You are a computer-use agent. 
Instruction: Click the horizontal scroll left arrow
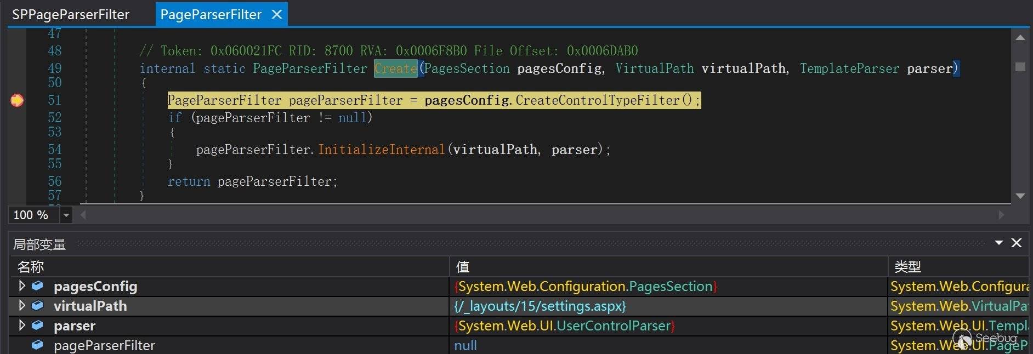pos(83,215)
